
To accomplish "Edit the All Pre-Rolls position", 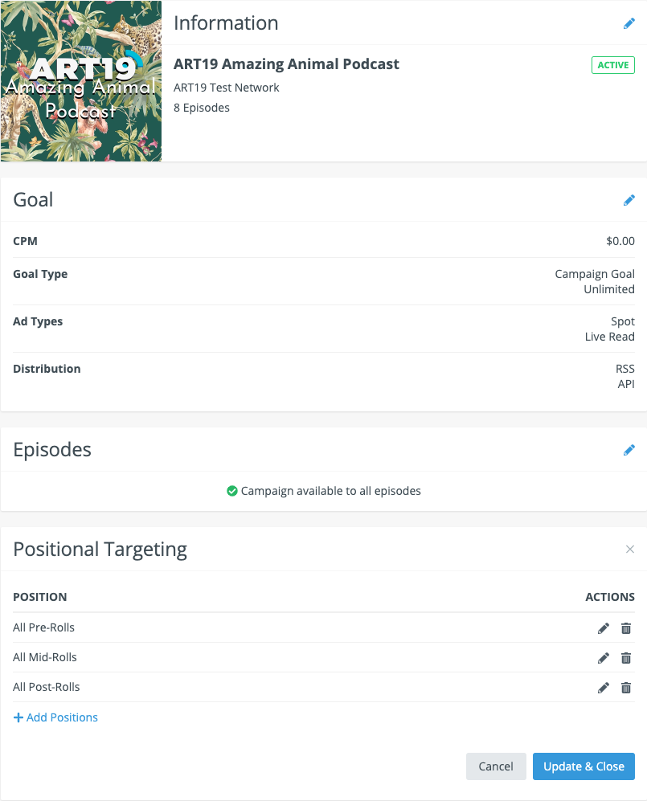I will click(x=604, y=628).
